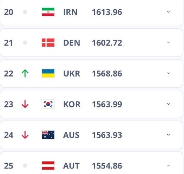Click the Iran flag icon
The width and height of the screenshot is (184, 174).
(48, 12)
